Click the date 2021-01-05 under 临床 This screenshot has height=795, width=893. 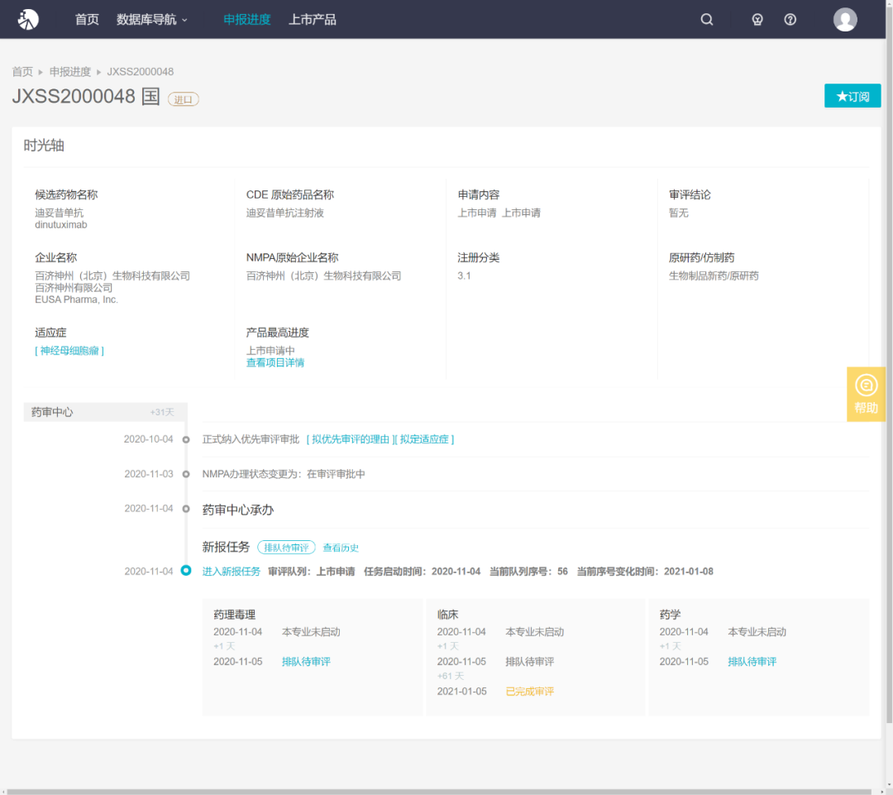click(462, 692)
